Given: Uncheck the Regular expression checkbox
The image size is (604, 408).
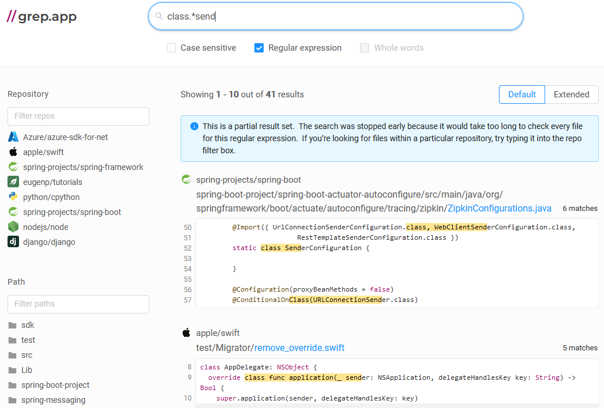Looking at the screenshot, I should tap(259, 48).
